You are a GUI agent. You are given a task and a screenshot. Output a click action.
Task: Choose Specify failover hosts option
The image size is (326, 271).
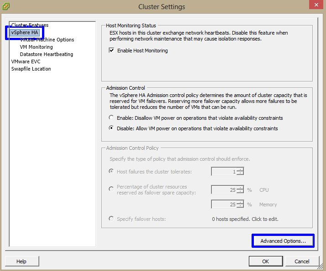point(111,219)
